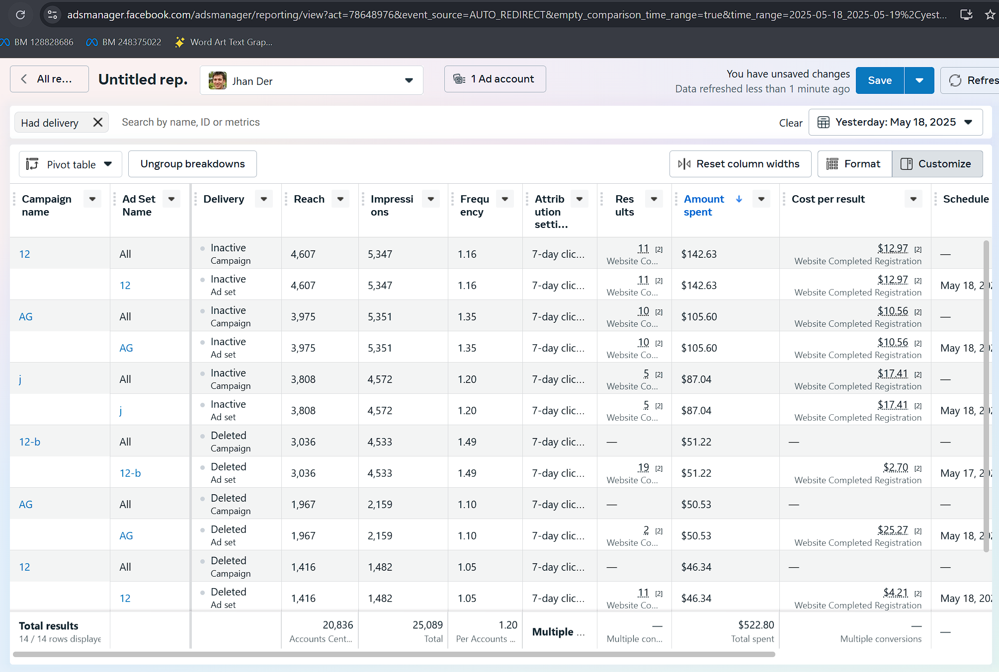Open the 12-b campaign name link
The width and height of the screenshot is (999, 672).
30,442
